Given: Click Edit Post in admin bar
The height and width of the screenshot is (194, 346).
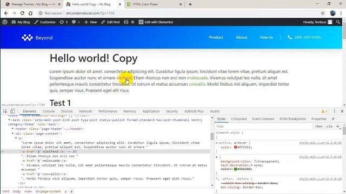Looking at the screenshot, I should 110,22.
